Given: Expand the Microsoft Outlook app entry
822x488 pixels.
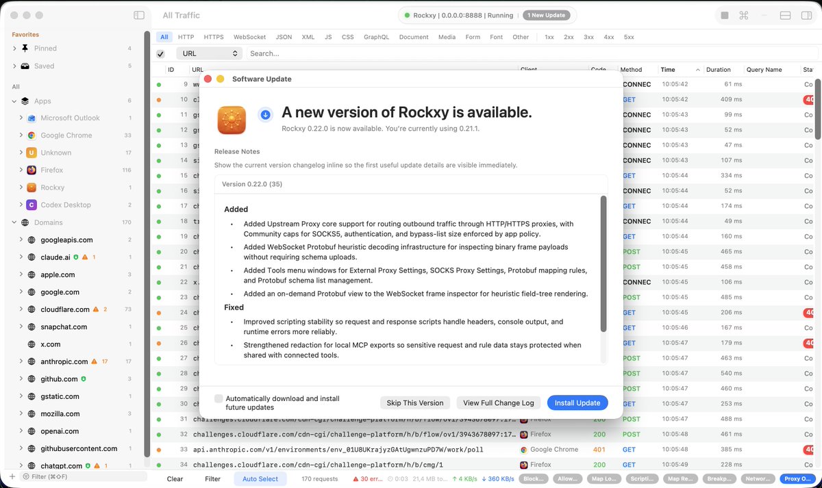Looking at the screenshot, I should 21,118.
